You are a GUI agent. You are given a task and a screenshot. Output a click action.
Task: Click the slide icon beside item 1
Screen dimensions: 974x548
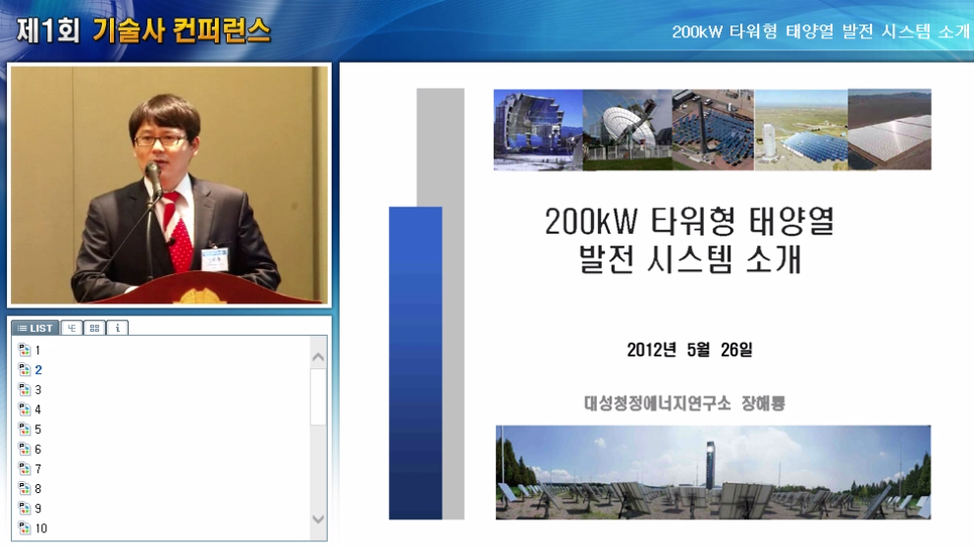point(25,351)
